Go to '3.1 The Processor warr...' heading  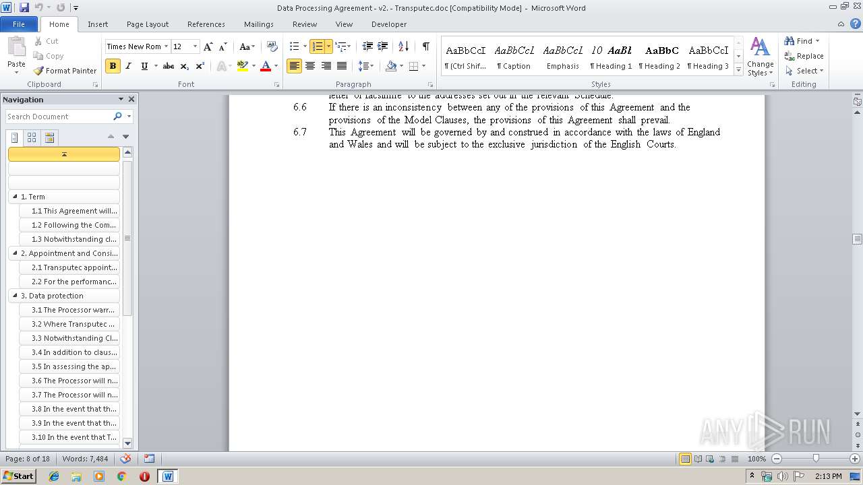point(69,310)
